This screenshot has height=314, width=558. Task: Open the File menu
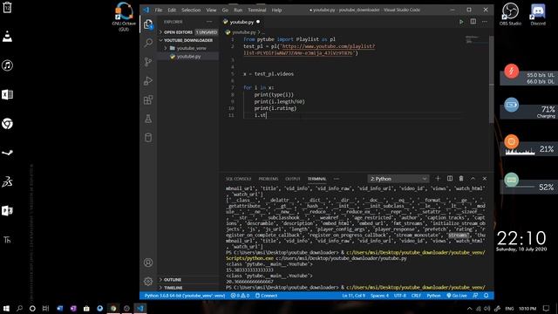[x=159, y=10]
